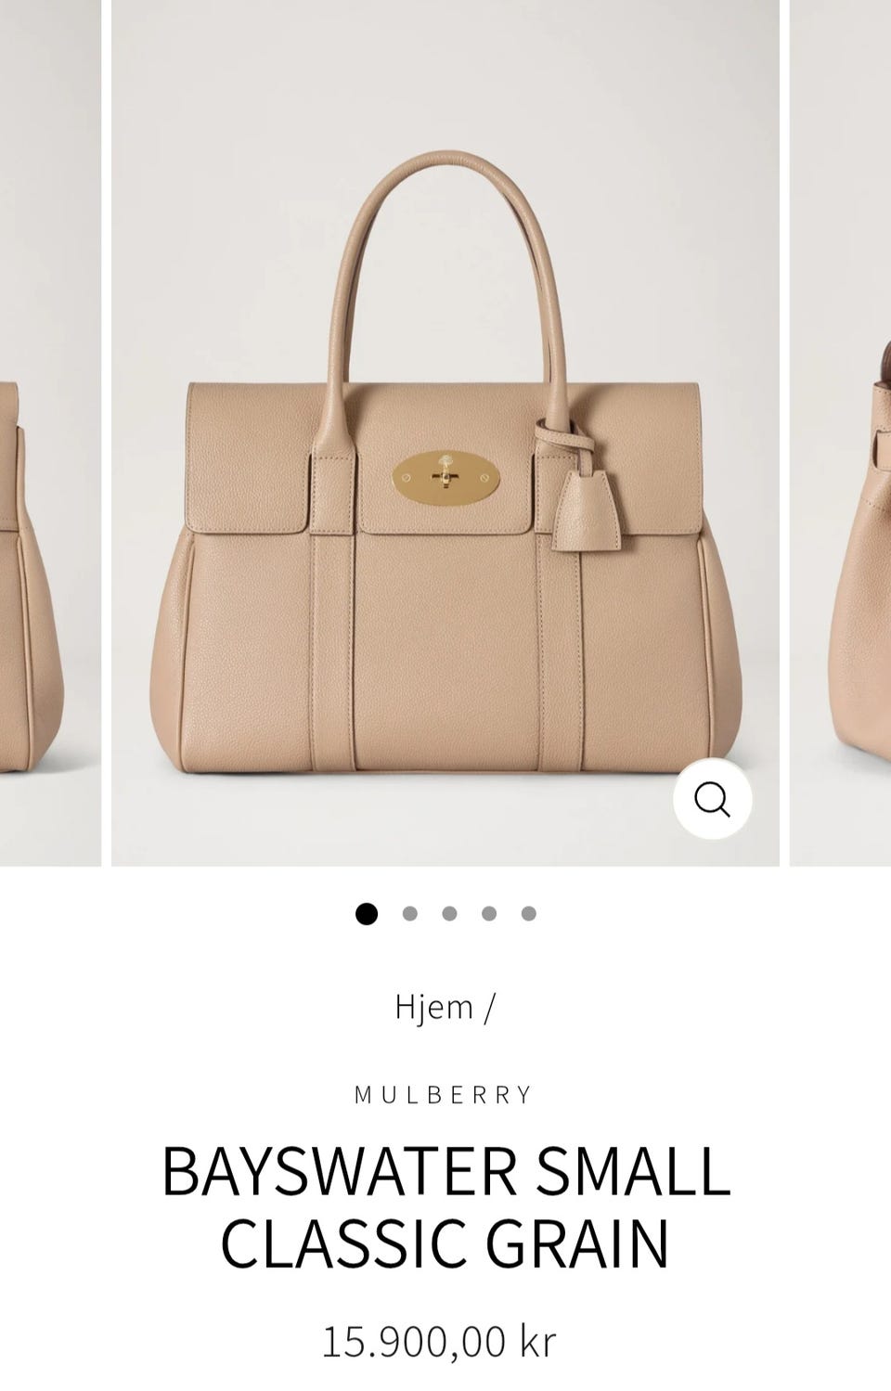Show the partially visible previous image on left
This screenshot has width=891, height=1391.
(50, 432)
